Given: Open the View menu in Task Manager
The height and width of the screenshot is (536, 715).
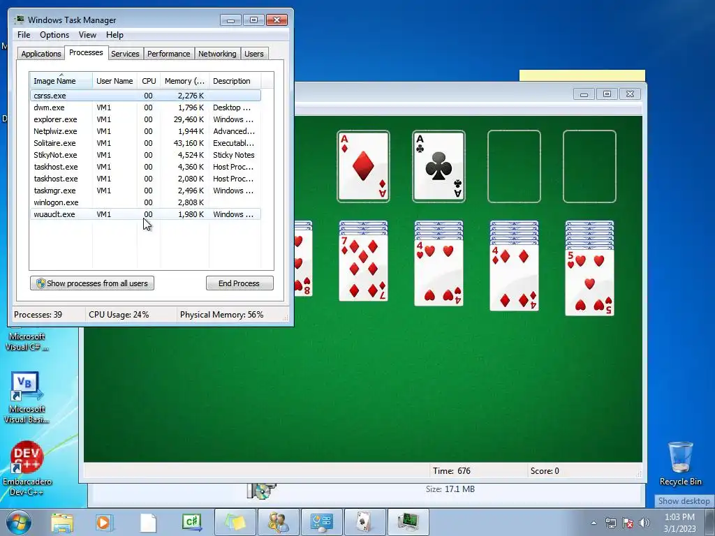Looking at the screenshot, I should (x=87, y=35).
